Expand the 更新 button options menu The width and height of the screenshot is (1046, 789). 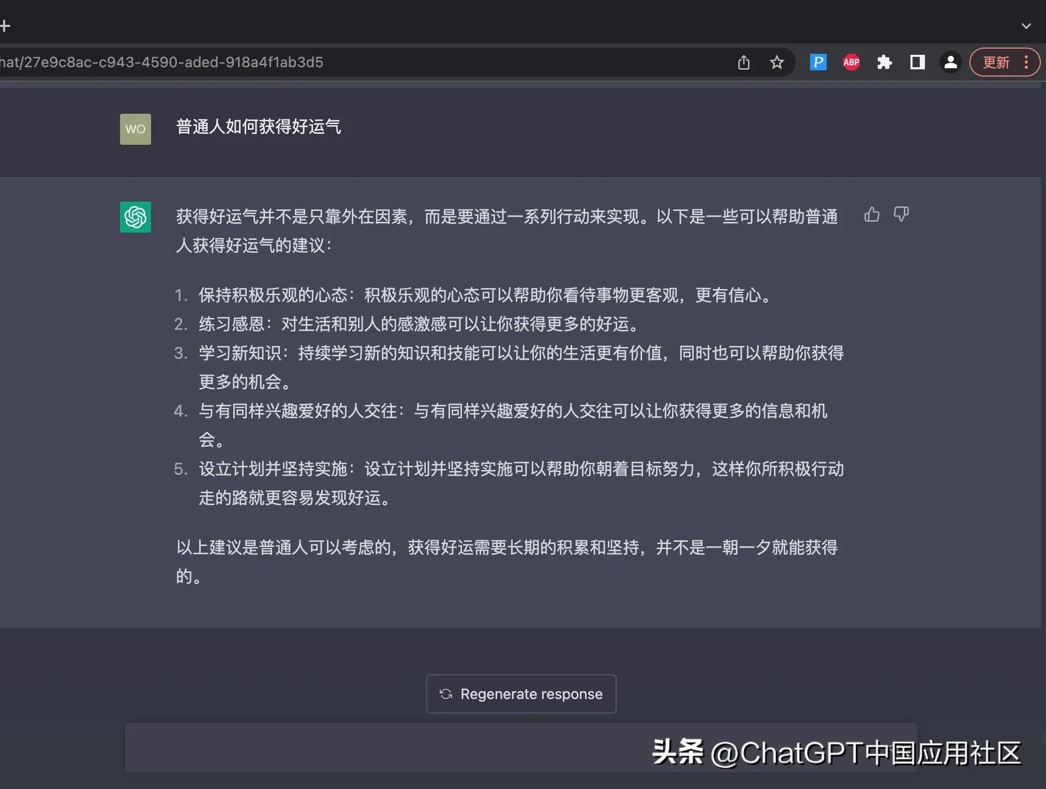point(1027,62)
